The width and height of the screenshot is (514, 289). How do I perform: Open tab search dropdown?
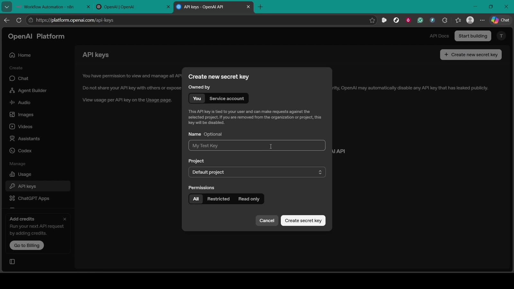[7, 7]
